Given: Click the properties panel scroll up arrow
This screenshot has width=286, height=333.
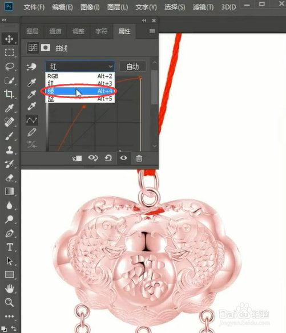Looking at the screenshot, I should point(155,63).
